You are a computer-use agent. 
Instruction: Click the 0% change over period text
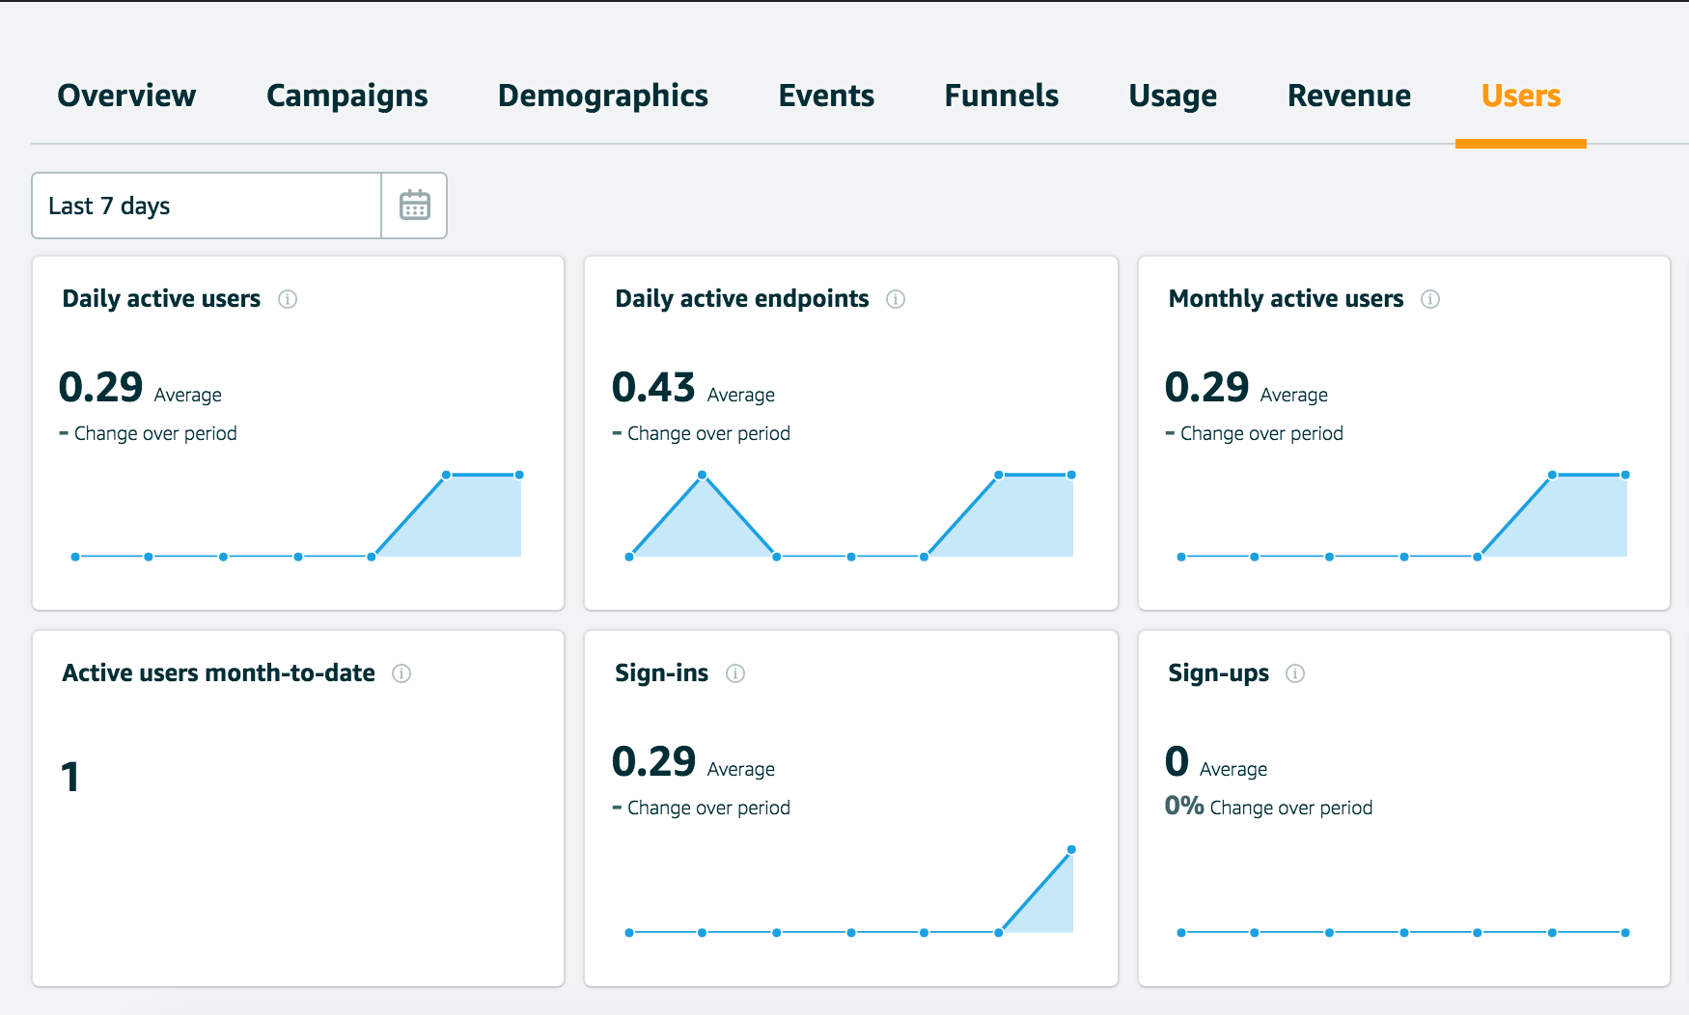point(1268,807)
